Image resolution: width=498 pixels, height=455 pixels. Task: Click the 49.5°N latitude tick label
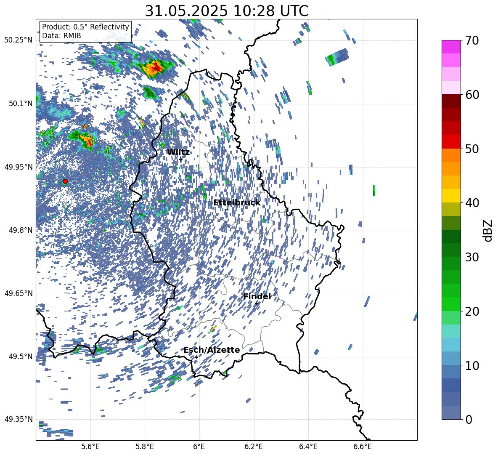[21, 356]
